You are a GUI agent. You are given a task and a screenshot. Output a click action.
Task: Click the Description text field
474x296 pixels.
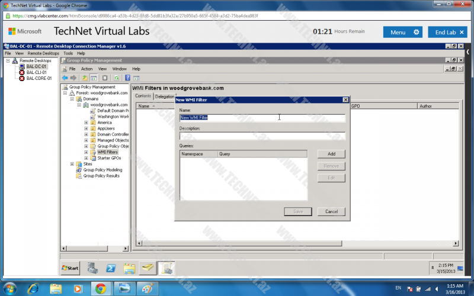pos(262,136)
